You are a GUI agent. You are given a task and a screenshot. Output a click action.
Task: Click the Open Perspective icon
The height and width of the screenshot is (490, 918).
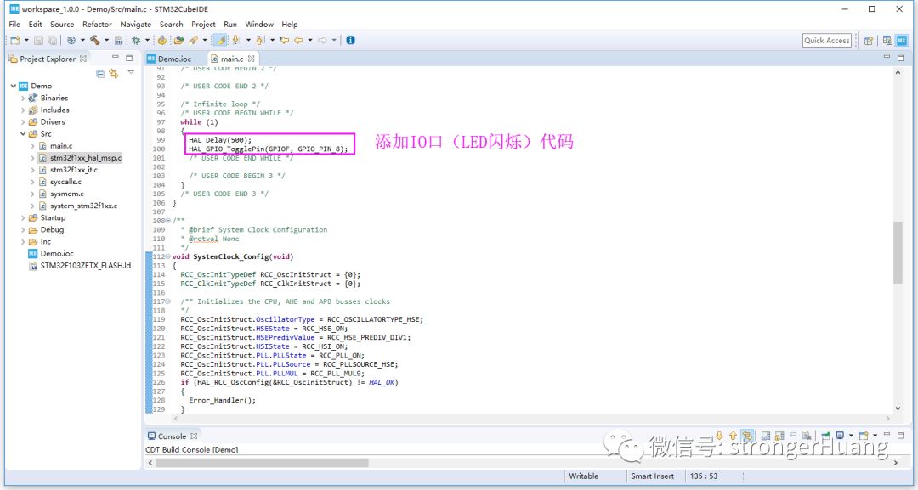click(x=869, y=41)
